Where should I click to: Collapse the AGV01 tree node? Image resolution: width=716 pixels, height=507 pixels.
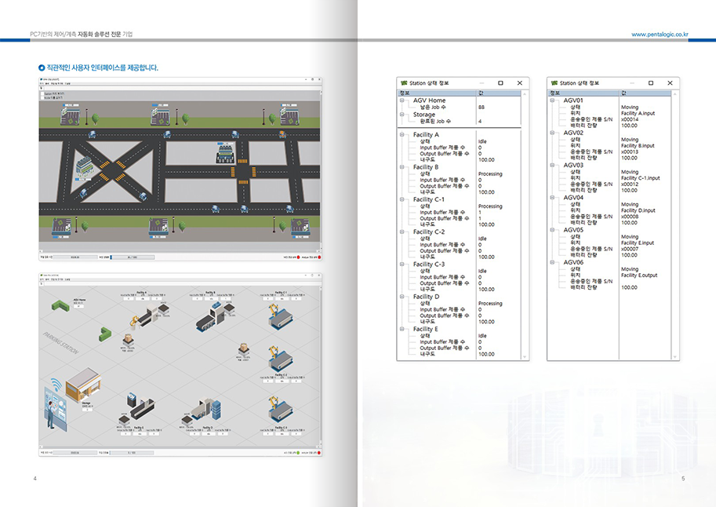[x=553, y=100]
